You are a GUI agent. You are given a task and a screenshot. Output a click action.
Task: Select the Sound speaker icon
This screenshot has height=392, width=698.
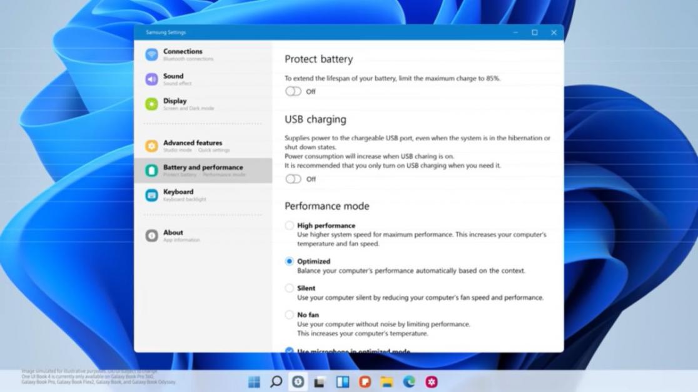151,79
